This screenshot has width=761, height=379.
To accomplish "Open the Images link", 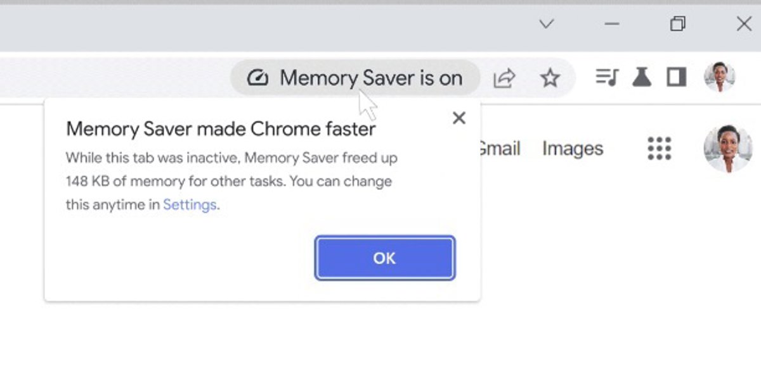I will point(573,149).
